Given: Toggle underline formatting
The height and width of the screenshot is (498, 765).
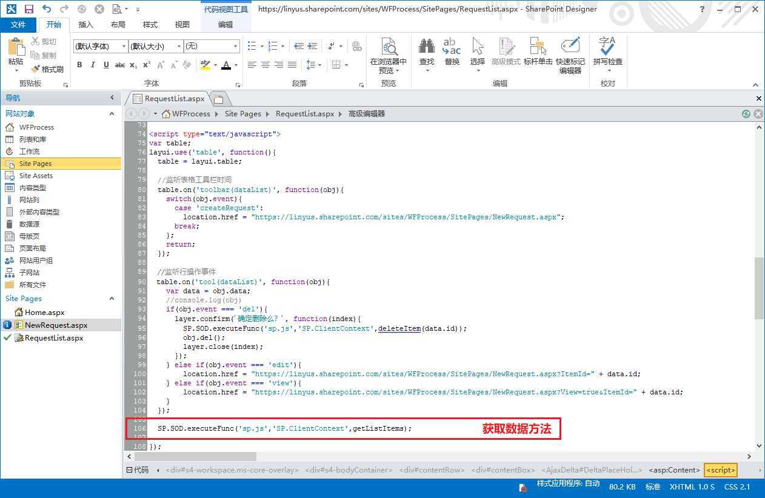Looking at the screenshot, I should (x=106, y=65).
